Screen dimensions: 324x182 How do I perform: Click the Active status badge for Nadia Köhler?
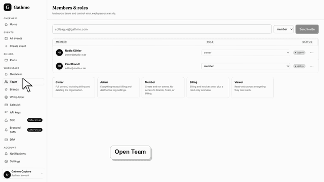point(299,53)
